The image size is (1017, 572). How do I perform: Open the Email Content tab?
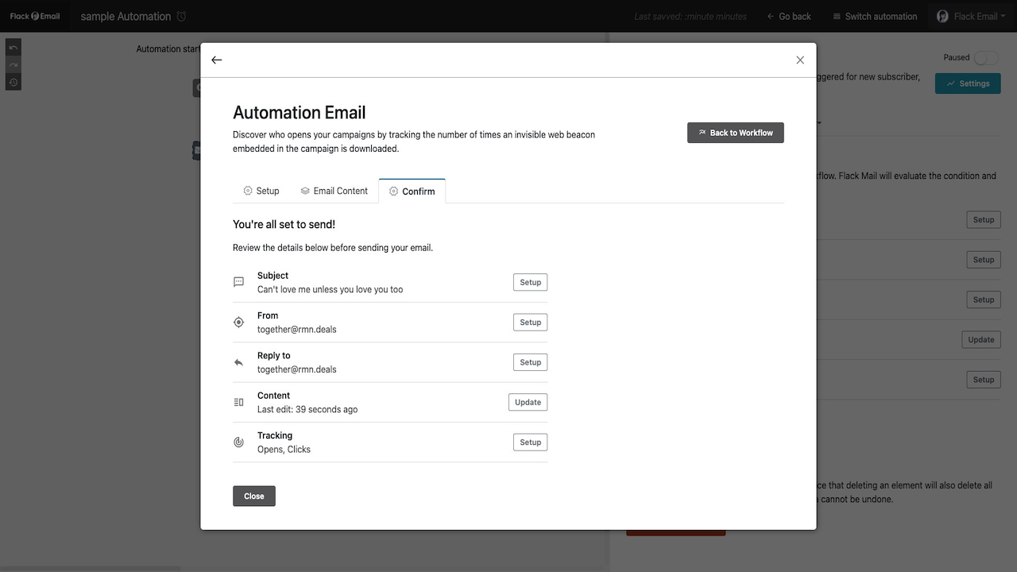(334, 191)
